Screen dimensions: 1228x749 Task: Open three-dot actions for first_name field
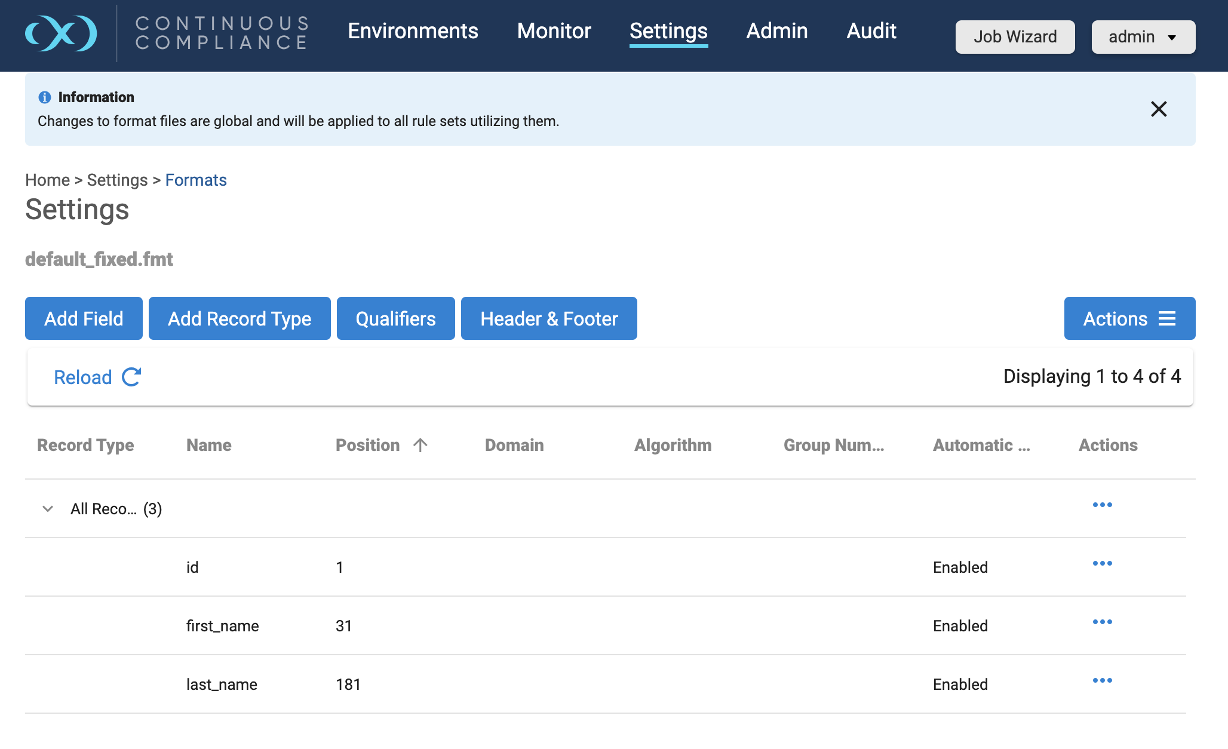pos(1102,622)
